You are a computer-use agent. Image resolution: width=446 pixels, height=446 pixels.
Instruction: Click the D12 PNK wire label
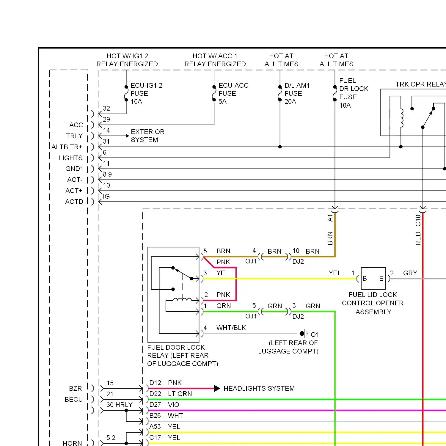coord(165,383)
